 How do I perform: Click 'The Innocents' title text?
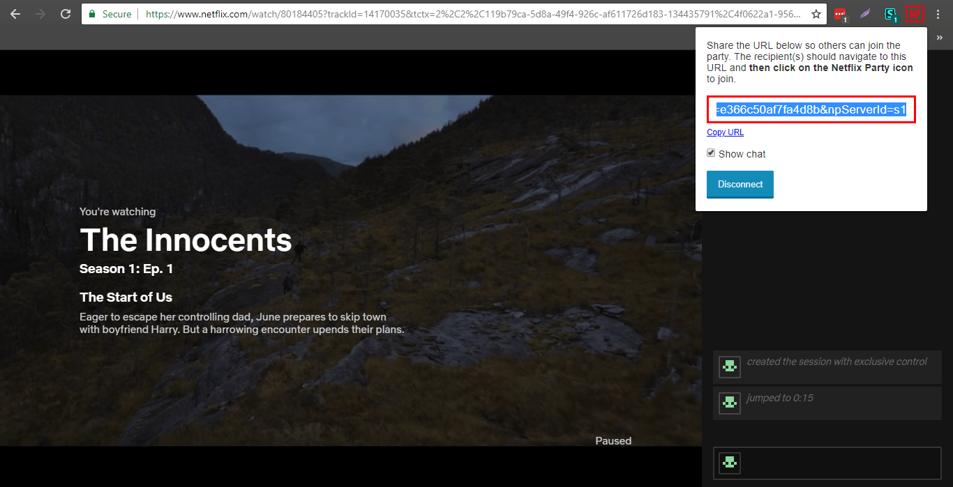(x=186, y=240)
